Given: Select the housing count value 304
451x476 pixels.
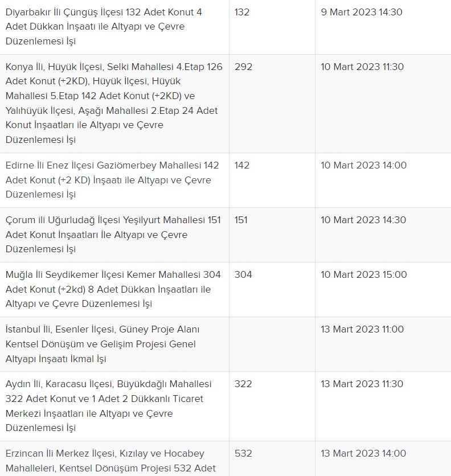Looking at the screenshot, I should [243, 275].
